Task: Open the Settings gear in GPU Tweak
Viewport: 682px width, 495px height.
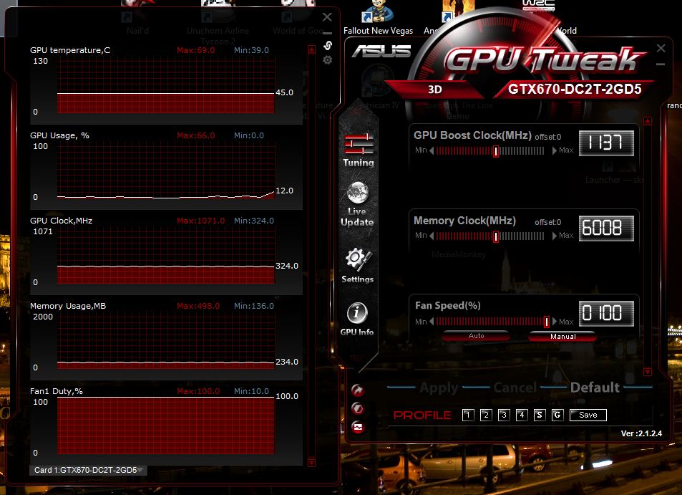Action: (358, 265)
